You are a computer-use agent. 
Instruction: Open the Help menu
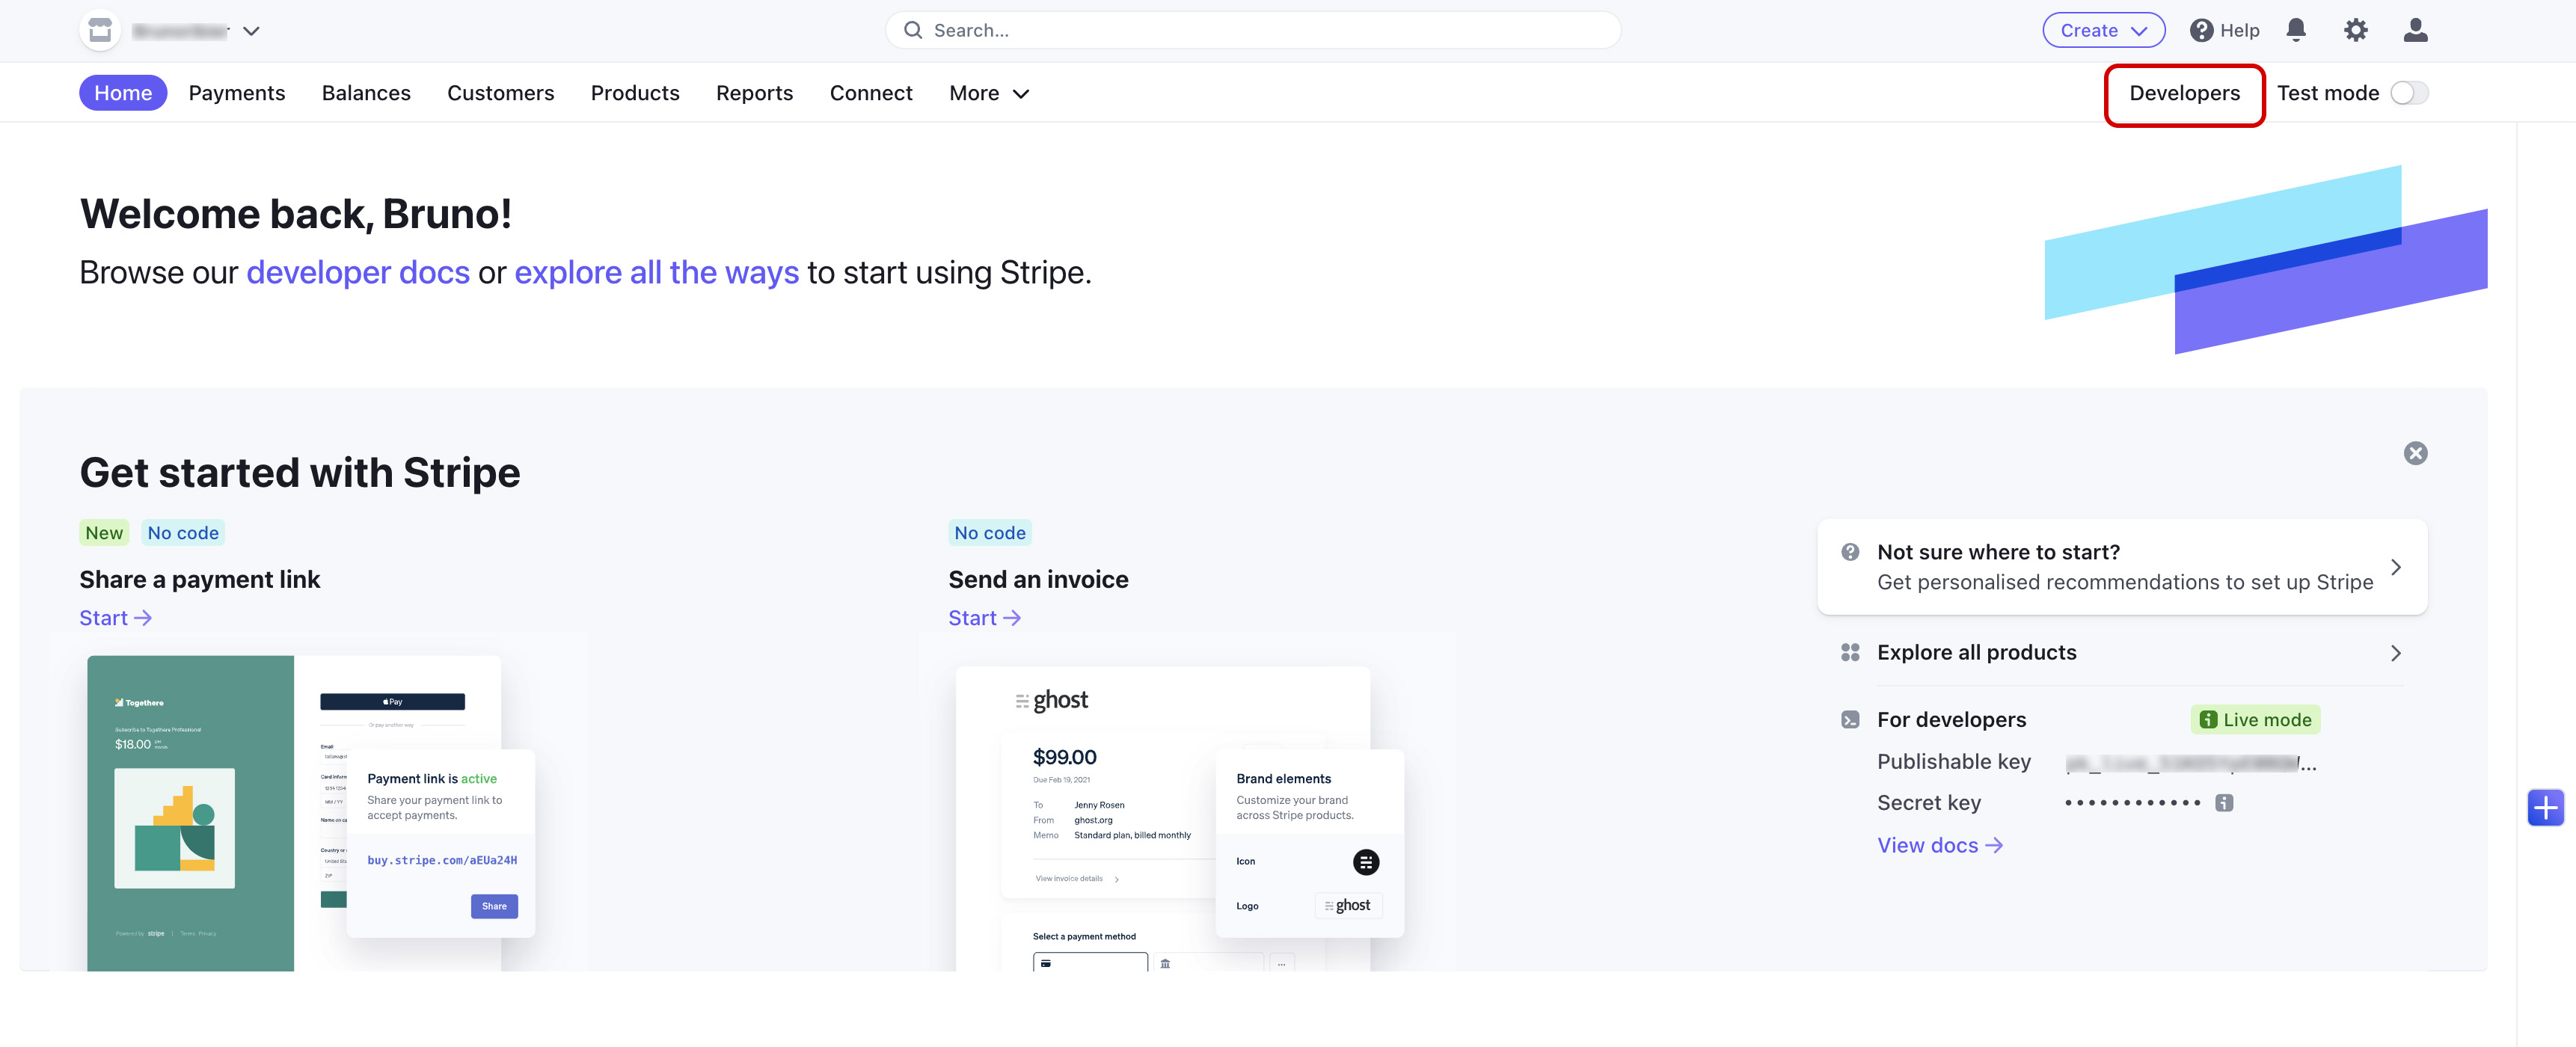2224,30
